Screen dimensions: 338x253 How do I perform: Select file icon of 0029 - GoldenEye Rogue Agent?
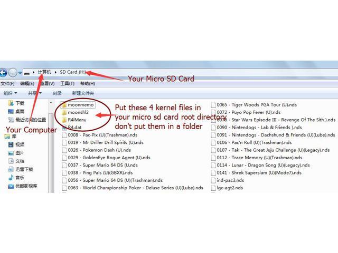click(x=64, y=158)
